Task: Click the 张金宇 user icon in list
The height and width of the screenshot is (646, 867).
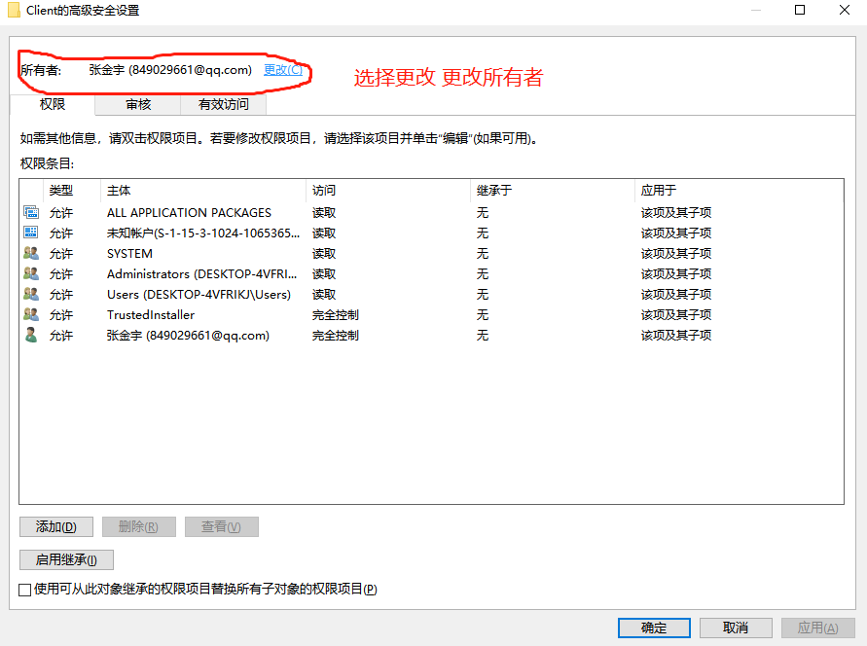Action: pyautogui.click(x=31, y=335)
